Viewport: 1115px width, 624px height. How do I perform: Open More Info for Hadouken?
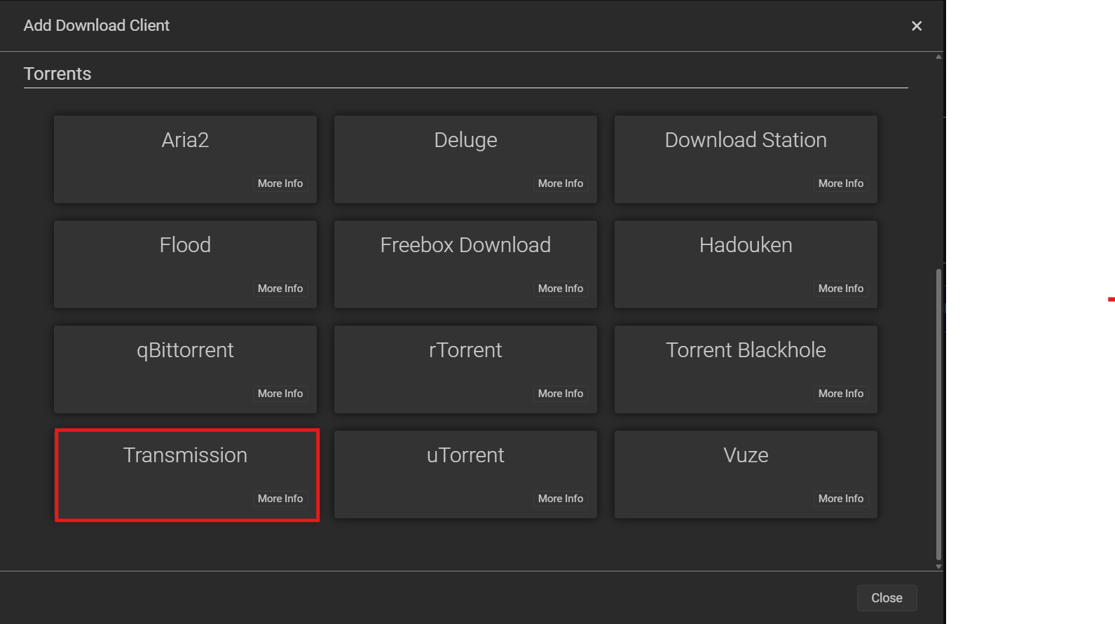841,289
